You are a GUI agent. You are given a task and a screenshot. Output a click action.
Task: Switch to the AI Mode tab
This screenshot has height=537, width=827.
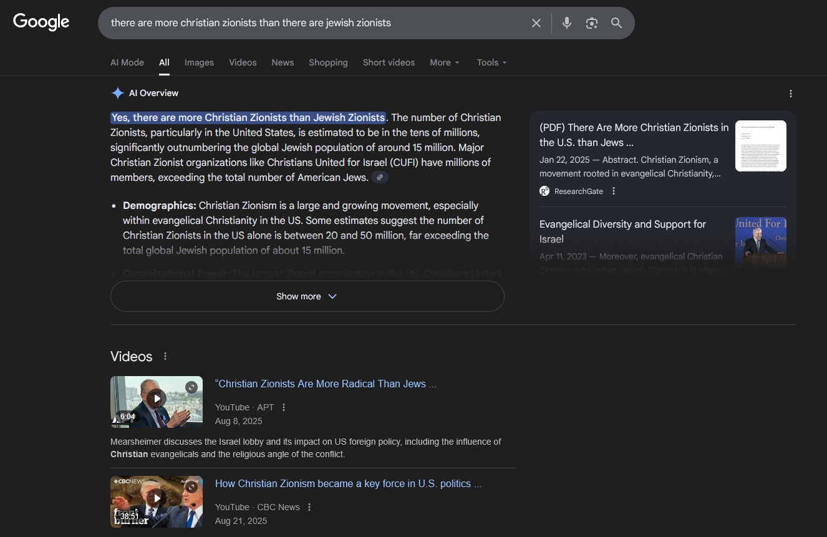tap(127, 62)
